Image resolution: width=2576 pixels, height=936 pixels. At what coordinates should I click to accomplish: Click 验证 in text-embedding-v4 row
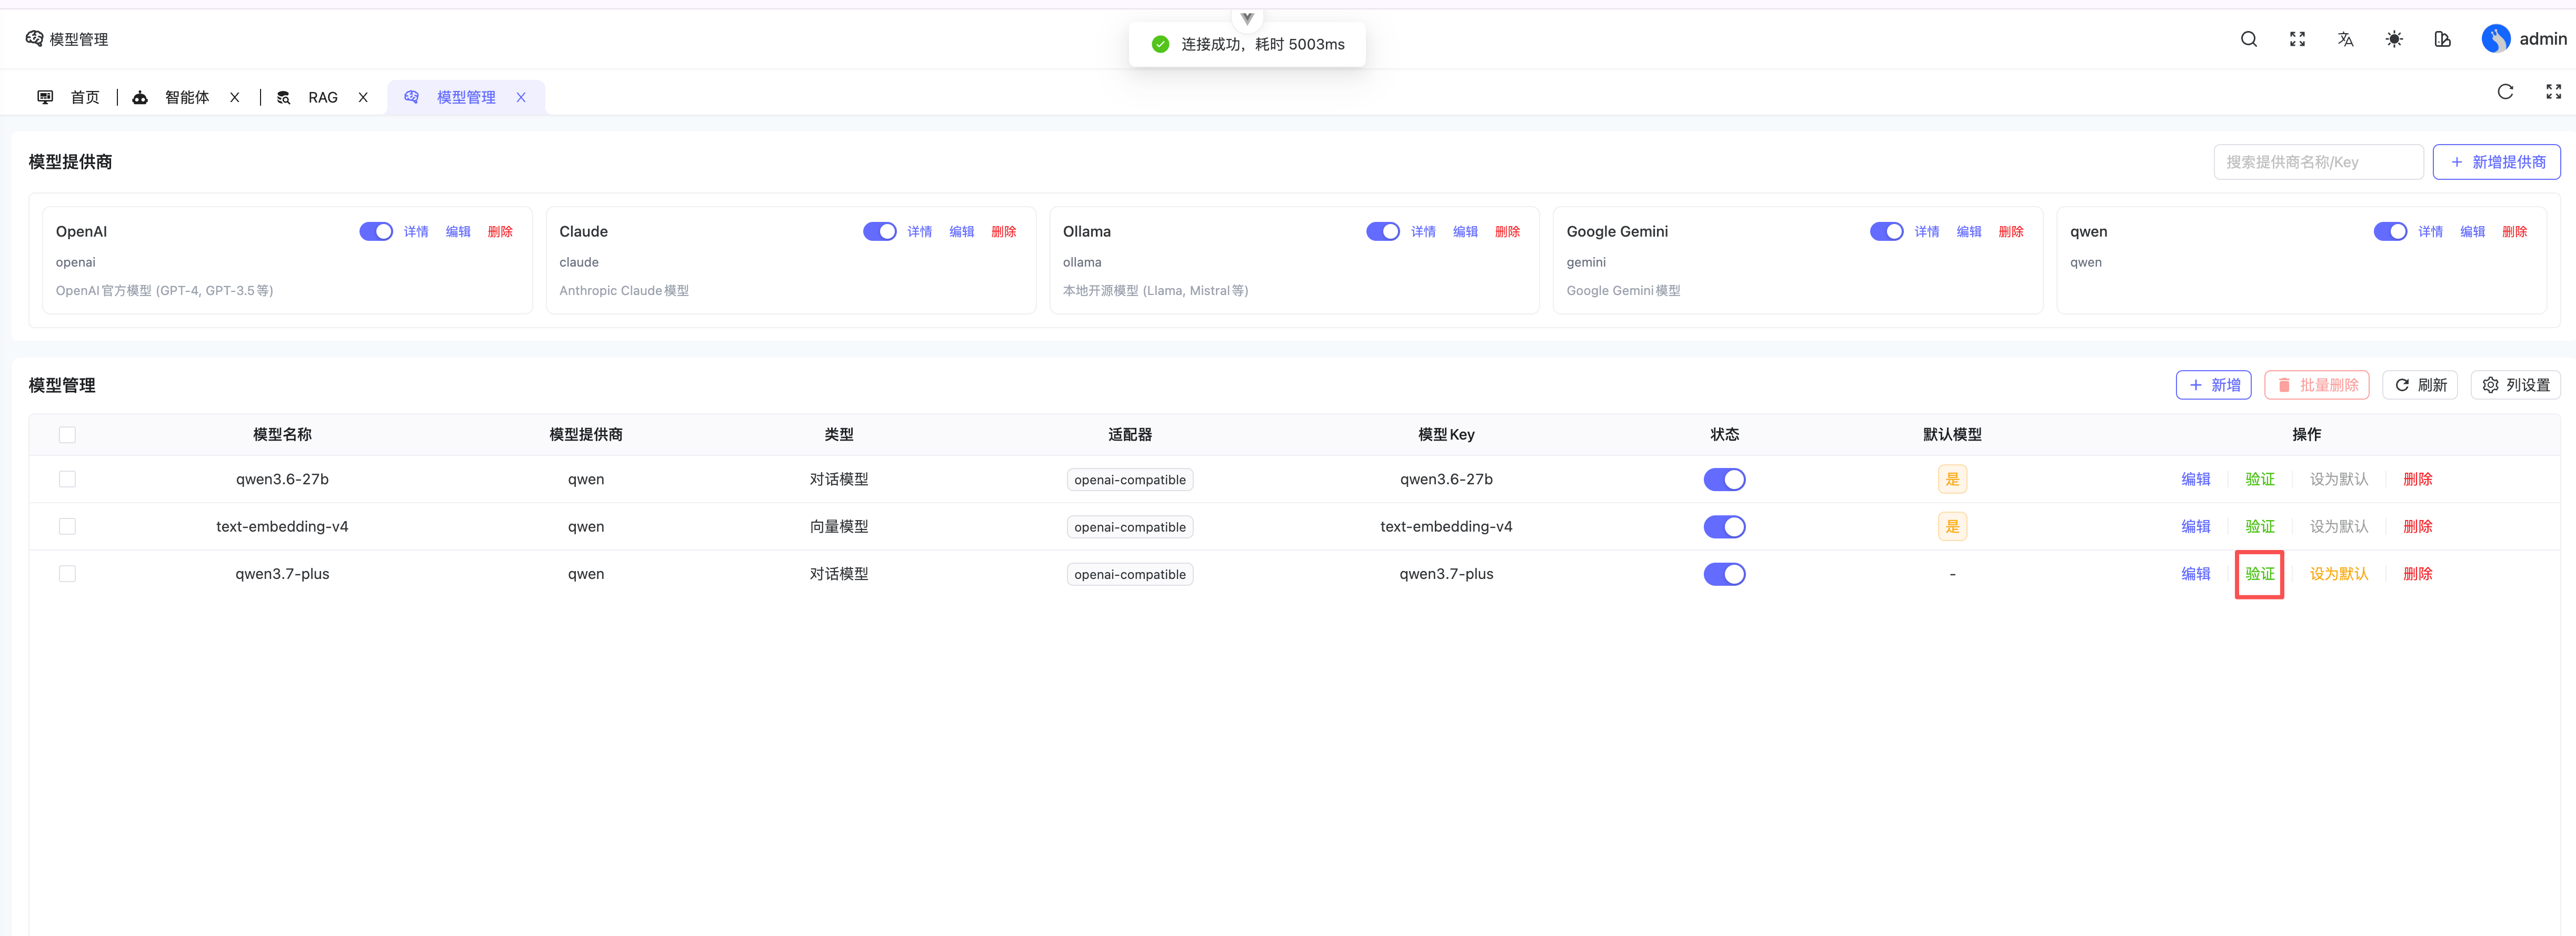pos(2260,526)
